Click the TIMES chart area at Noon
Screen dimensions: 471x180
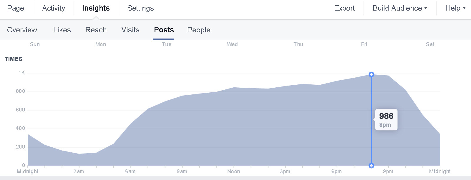coord(233,126)
